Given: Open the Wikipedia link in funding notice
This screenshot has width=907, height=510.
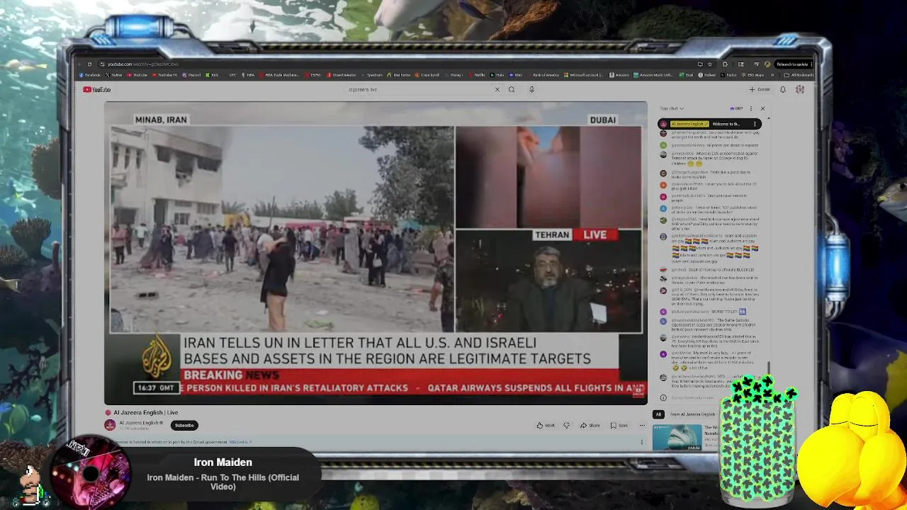Looking at the screenshot, I should [x=239, y=442].
